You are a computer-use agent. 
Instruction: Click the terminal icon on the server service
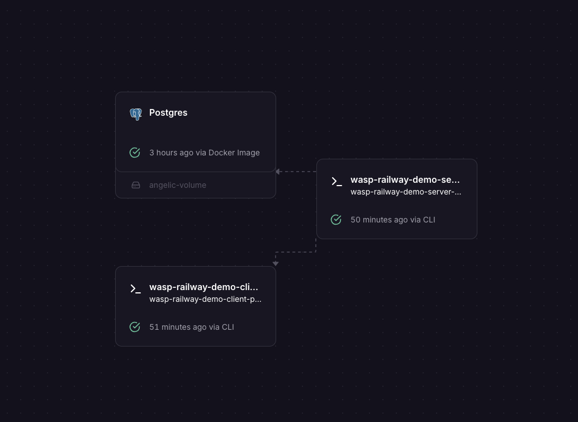[337, 181]
